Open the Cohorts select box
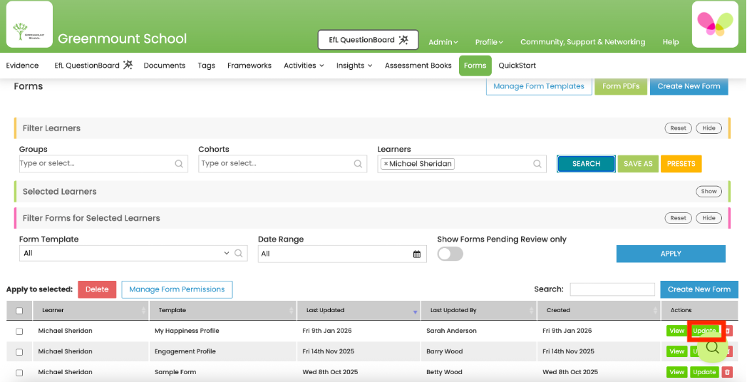 pos(282,163)
